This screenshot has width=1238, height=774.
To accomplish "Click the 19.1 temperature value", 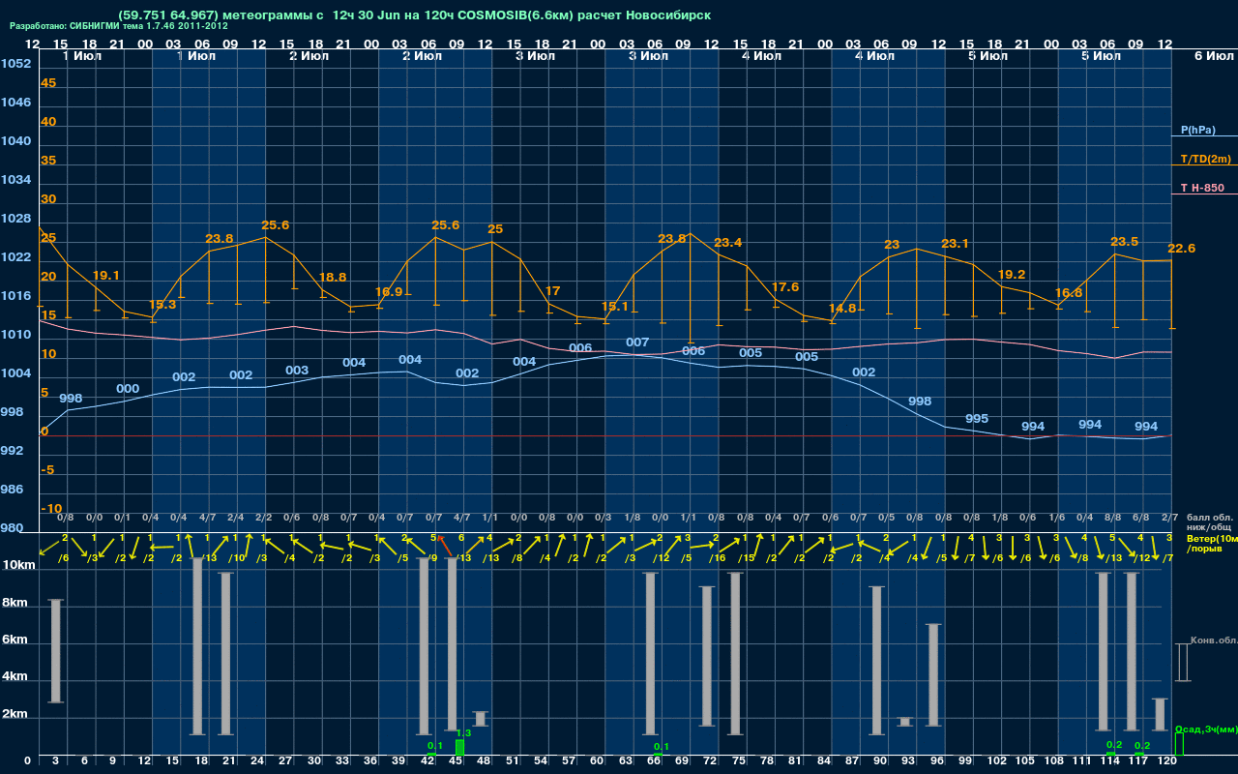I will (x=106, y=276).
